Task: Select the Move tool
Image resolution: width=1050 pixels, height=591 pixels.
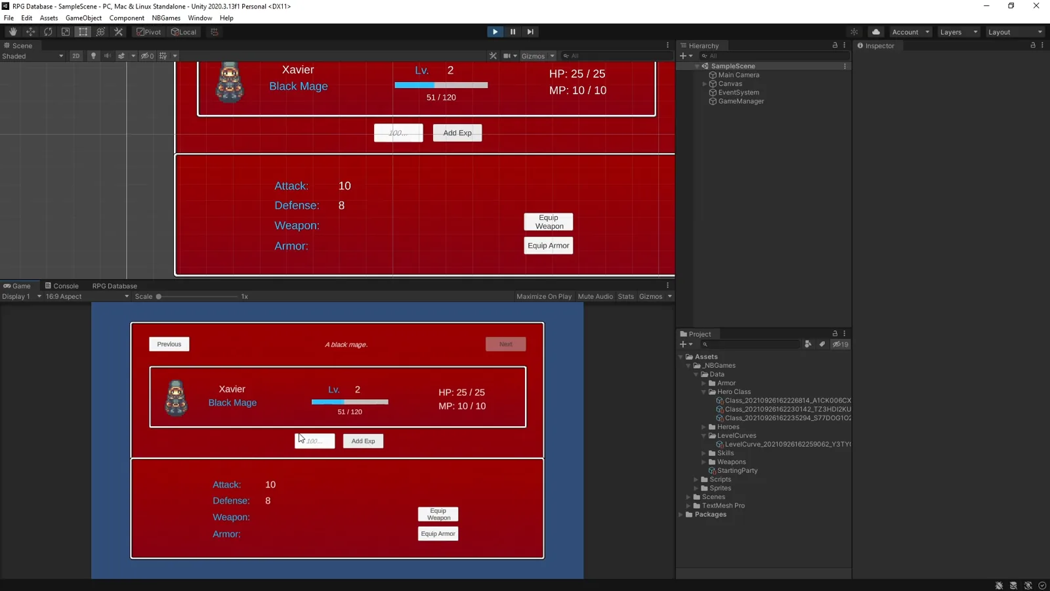Action: (x=30, y=32)
